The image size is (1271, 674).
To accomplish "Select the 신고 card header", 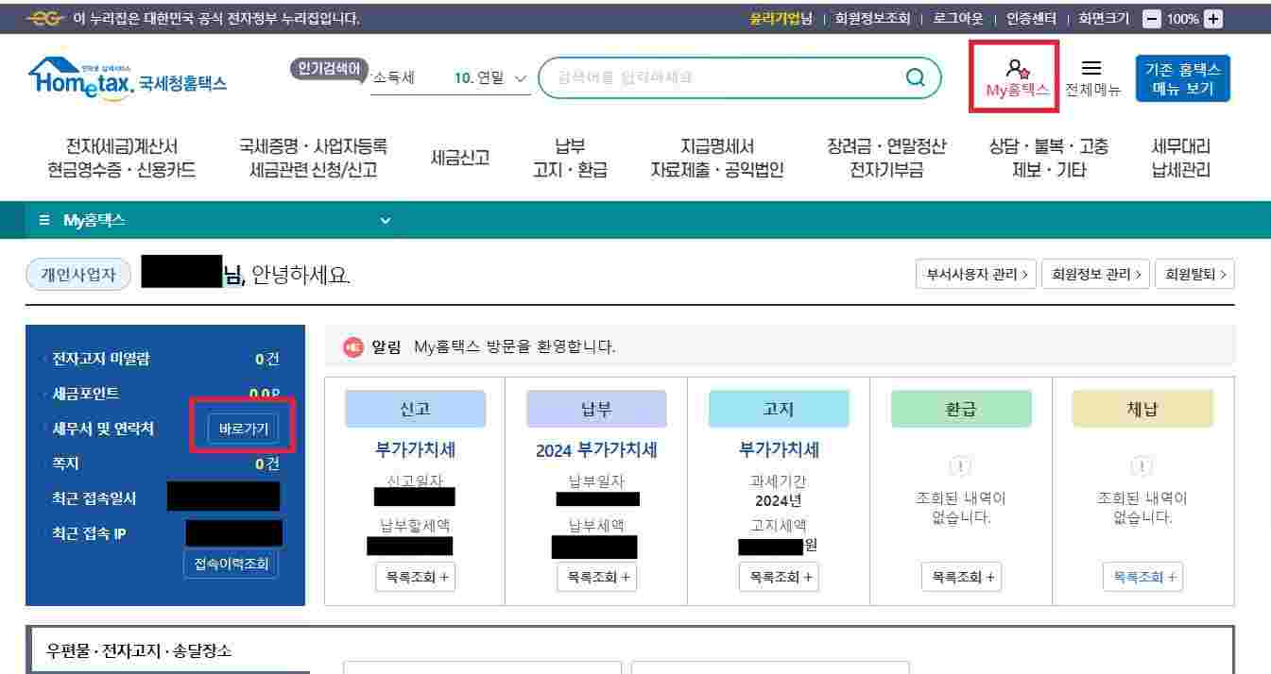I will (x=415, y=409).
